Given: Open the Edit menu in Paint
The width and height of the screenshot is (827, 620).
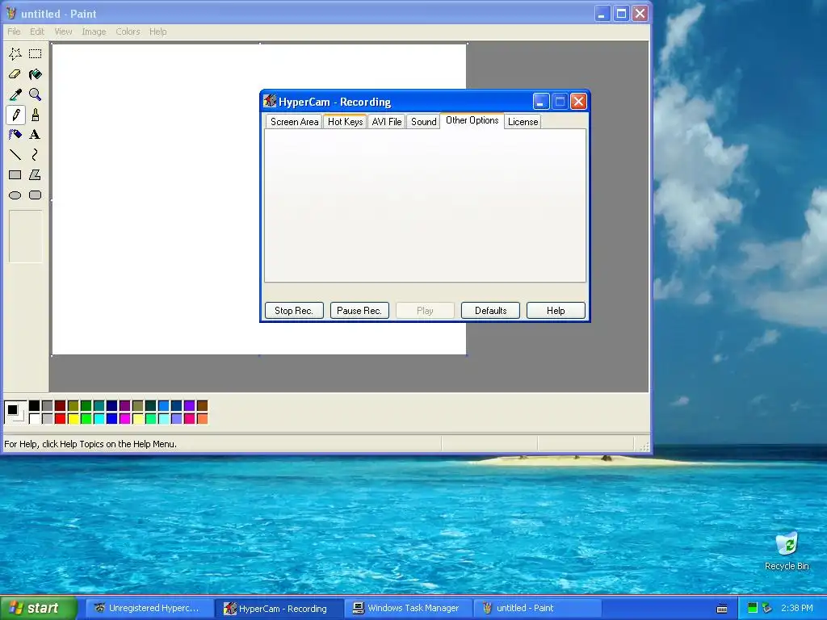Looking at the screenshot, I should coord(37,31).
